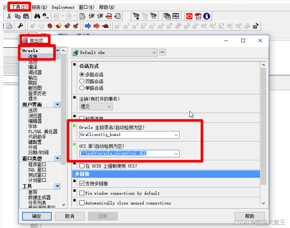Select the 单路会话 radio button
This screenshot has height=228, width=290.
point(82,88)
